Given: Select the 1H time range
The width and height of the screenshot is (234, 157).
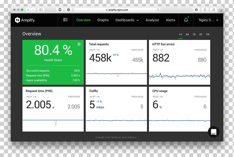Looking at the screenshot, I should tap(181, 34).
